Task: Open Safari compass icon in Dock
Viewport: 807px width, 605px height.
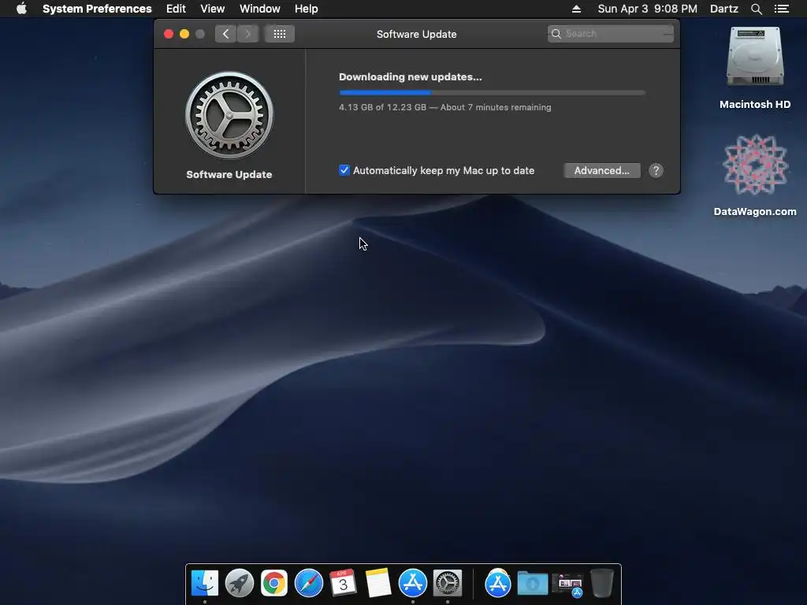Action: 309,583
